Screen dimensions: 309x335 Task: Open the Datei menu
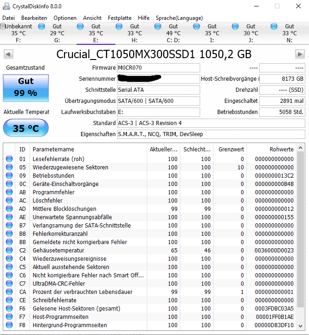(9, 18)
